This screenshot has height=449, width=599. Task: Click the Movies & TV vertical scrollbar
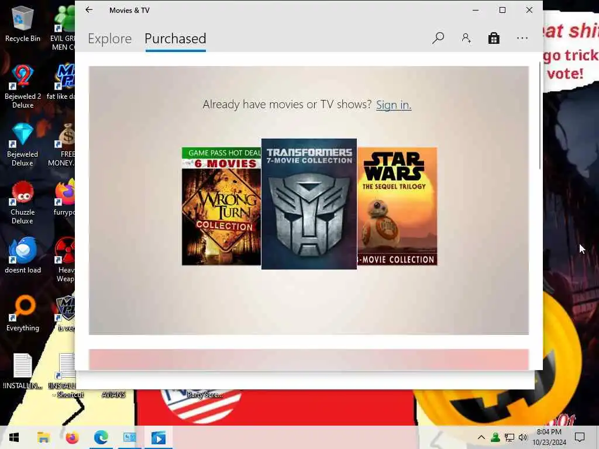coord(540,115)
